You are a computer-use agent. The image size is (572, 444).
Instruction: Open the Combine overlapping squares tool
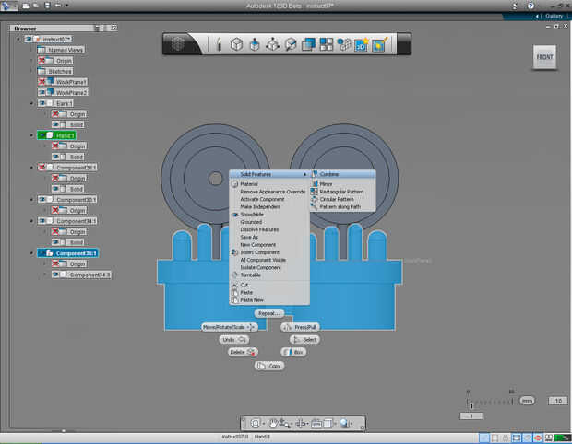[308, 44]
